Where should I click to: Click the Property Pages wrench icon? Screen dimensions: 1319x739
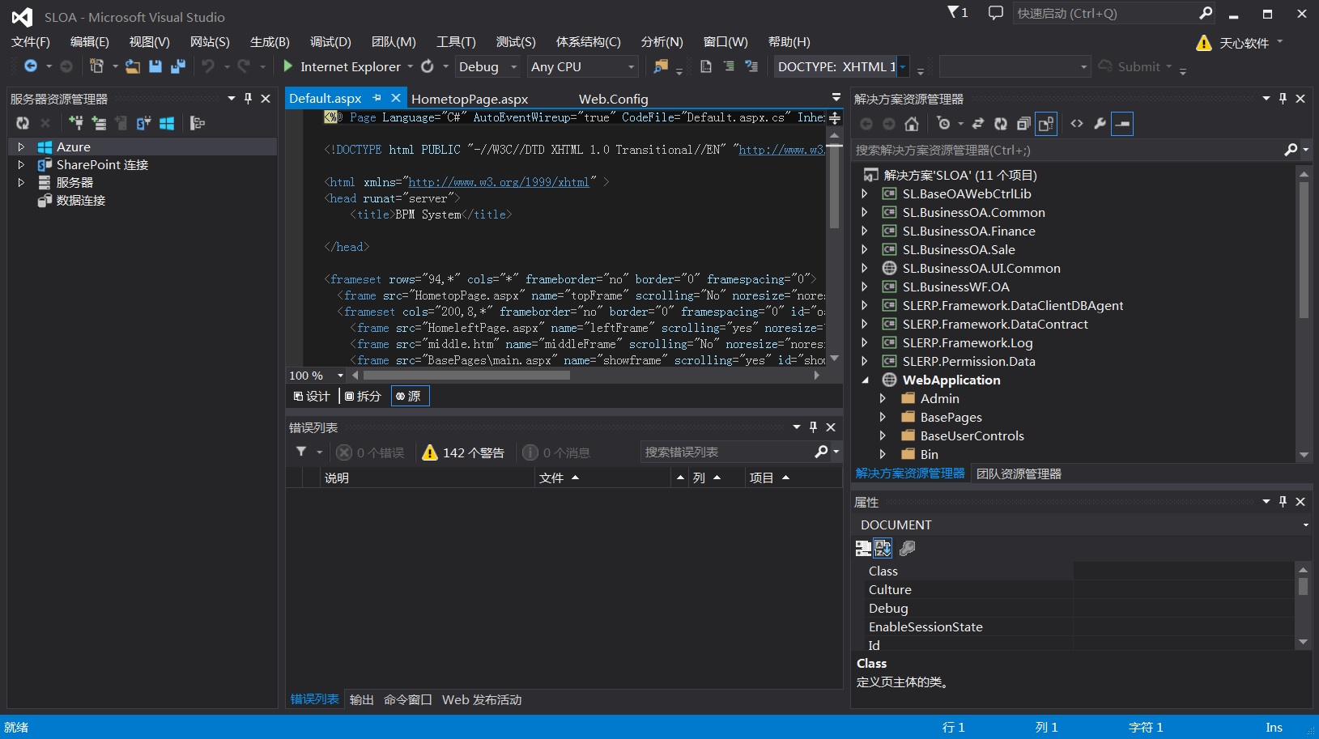[908, 549]
